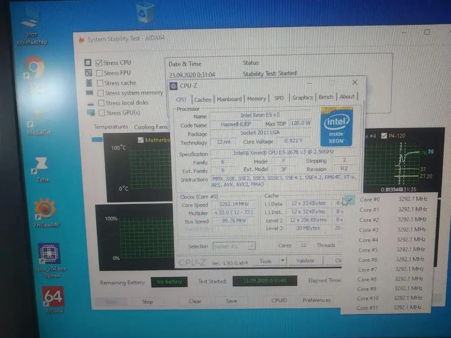Click the CPU-Z window title icon
Viewport: 451px width, 338px height.
174,86
